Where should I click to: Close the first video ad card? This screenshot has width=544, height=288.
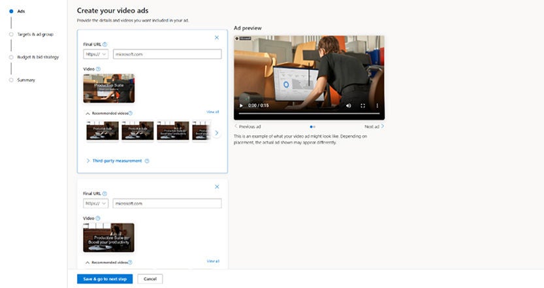(x=217, y=38)
